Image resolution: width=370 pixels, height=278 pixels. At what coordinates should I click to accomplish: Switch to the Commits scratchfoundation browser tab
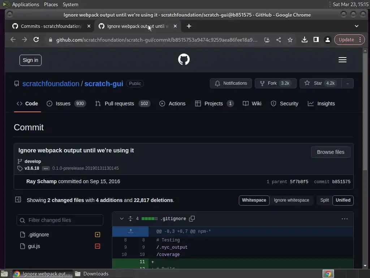[x=51, y=26]
